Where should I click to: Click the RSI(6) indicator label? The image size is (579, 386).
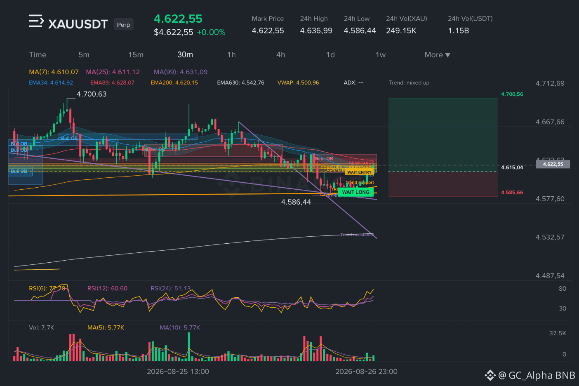pyautogui.click(x=47, y=288)
